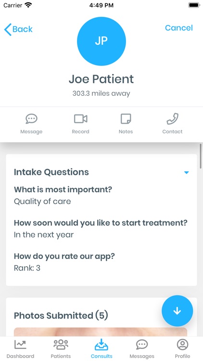Open the Message chat bubble icon
Screen dimensions: 203x361
[31, 119]
